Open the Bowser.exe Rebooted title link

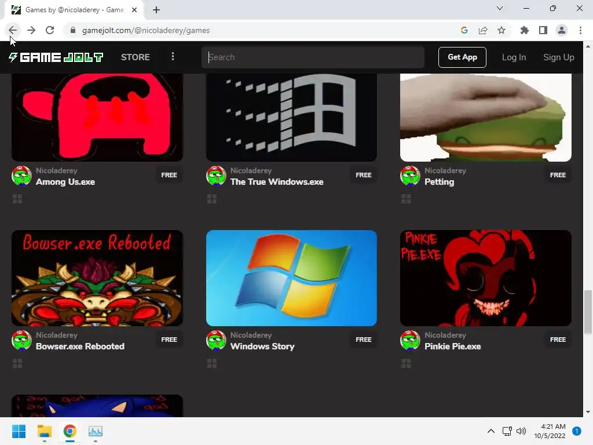(80, 346)
